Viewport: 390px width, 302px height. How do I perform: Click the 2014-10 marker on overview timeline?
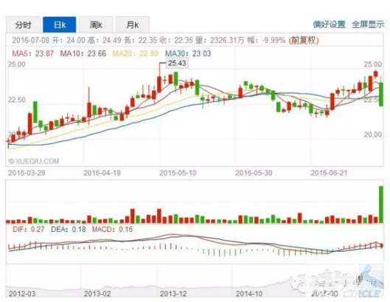[x=249, y=294]
